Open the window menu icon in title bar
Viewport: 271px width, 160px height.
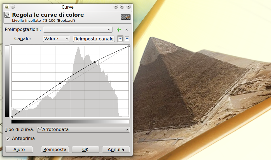coord(6,7)
